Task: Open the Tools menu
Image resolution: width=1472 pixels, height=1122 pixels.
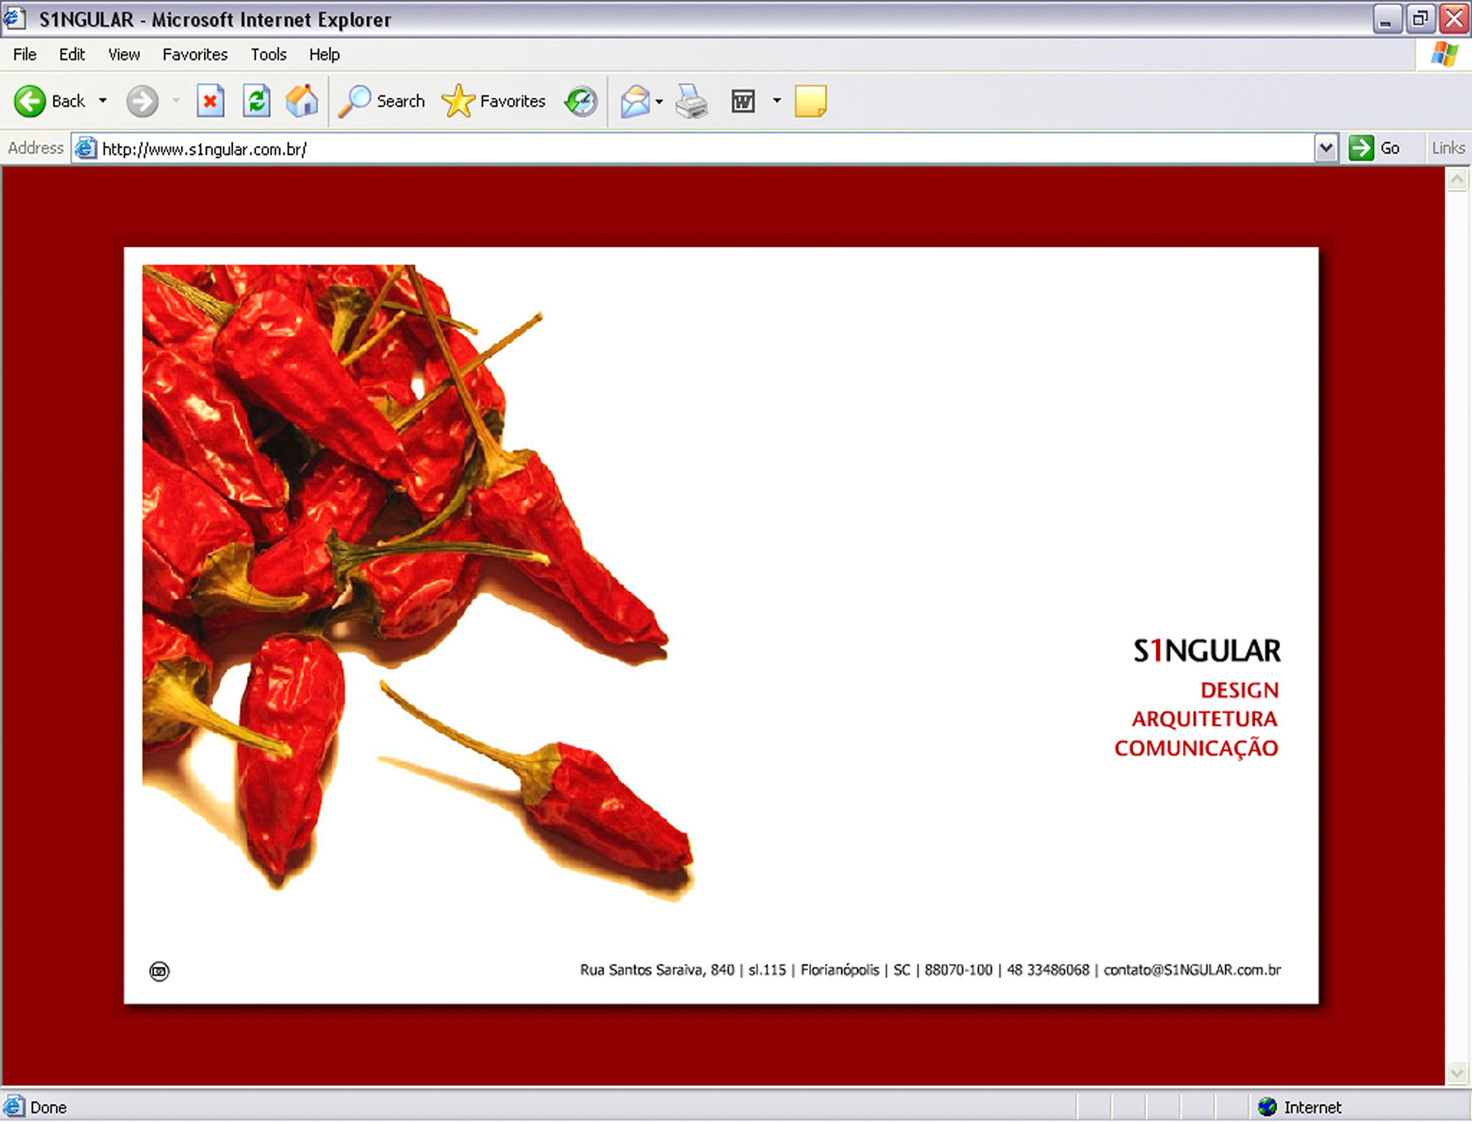Action: tap(268, 54)
